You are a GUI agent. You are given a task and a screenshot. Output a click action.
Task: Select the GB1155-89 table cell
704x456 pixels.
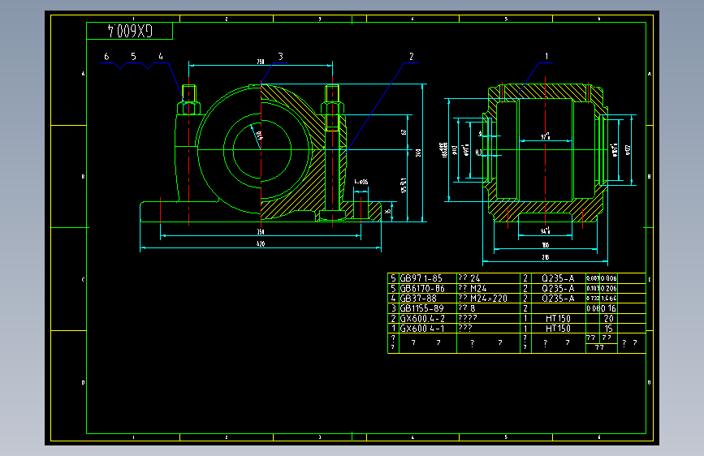[x=427, y=308]
